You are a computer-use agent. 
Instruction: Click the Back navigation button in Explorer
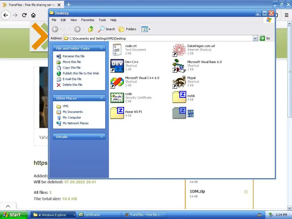(59, 29)
